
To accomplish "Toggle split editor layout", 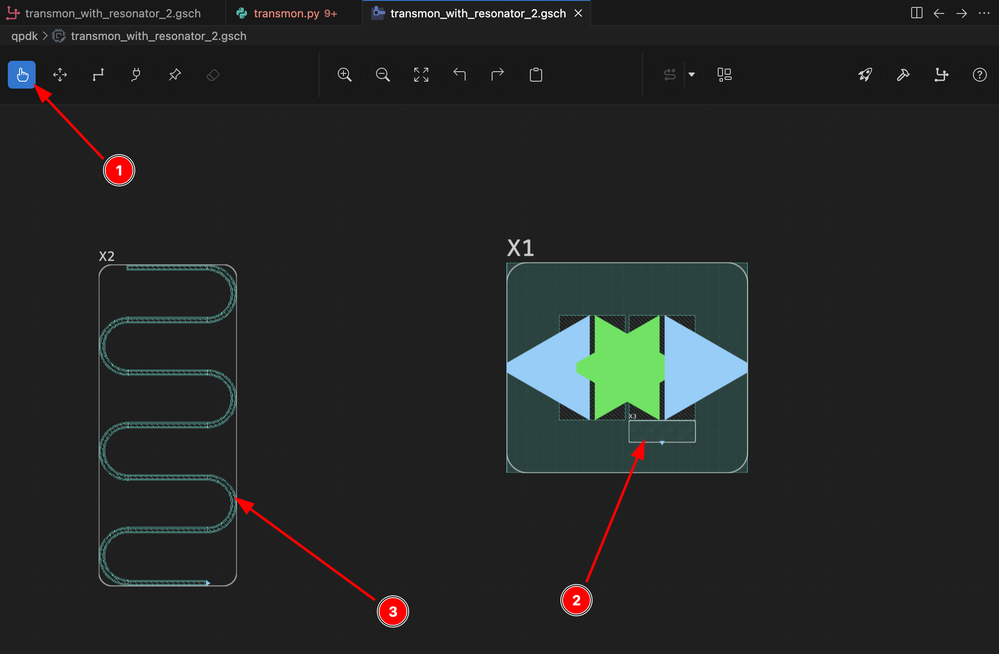I will pyautogui.click(x=916, y=13).
